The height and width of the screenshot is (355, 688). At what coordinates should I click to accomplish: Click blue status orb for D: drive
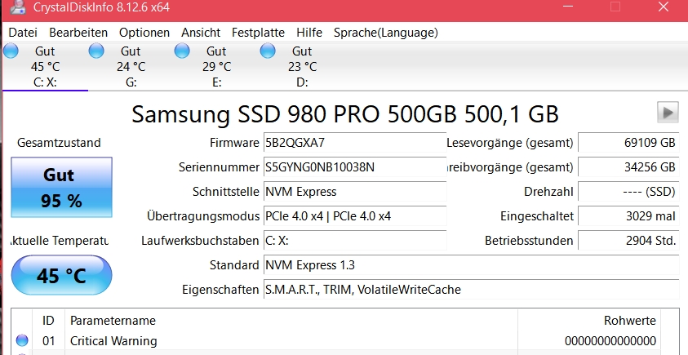268,51
